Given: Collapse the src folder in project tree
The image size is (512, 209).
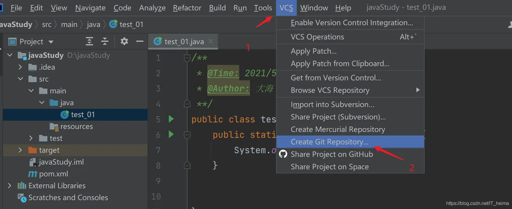Looking at the screenshot, I should (x=20, y=79).
